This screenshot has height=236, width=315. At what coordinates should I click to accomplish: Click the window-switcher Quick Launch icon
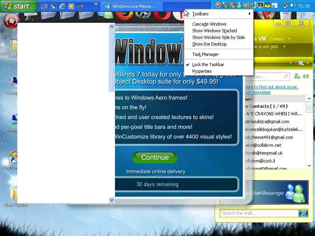pyautogui.click(x=53, y=6)
